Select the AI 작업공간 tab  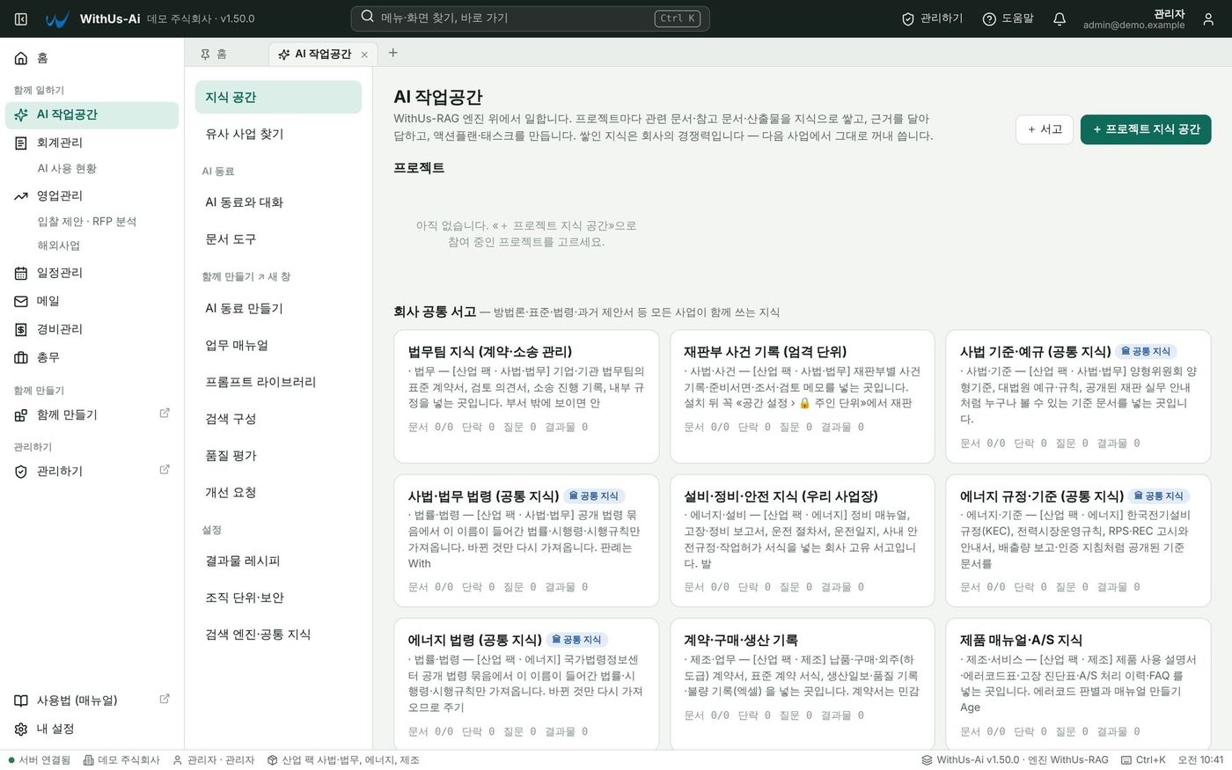(x=322, y=54)
